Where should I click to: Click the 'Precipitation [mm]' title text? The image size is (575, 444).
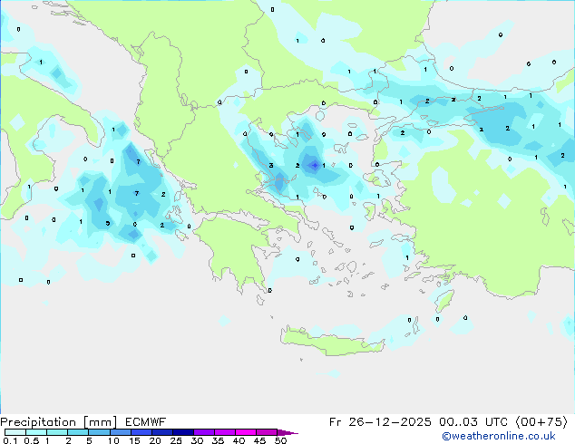[59, 422]
